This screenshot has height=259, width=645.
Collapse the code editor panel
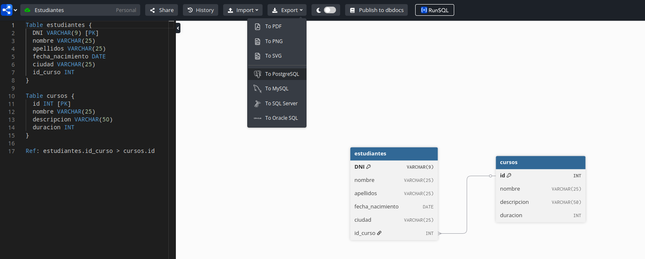(178, 28)
